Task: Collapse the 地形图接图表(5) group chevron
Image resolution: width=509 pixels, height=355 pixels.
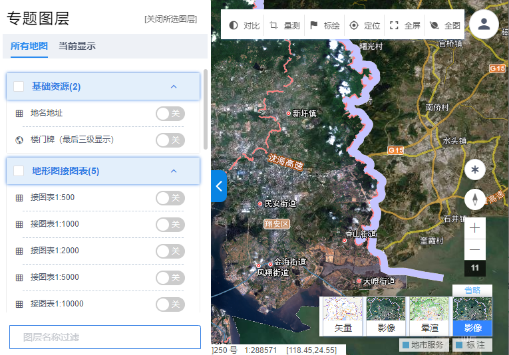Action: point(174,171)
